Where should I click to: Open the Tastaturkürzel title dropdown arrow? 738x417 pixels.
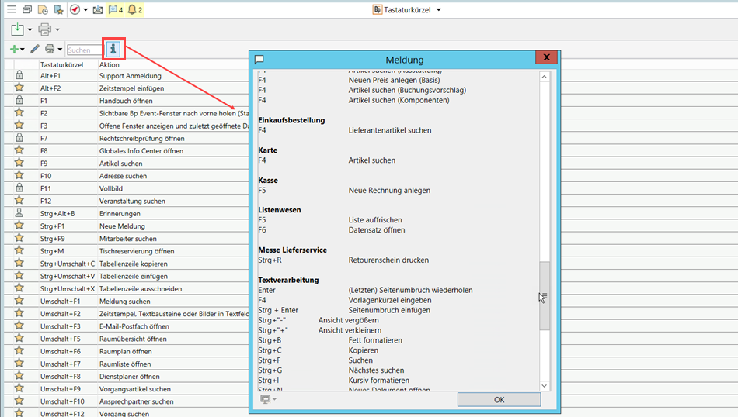click(438, 10)
